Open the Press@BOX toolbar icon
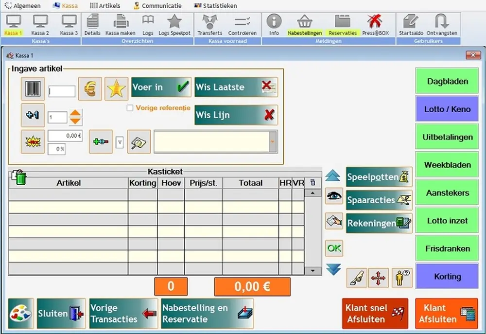This screenshot has width=486, height=334. coord(374,25)
